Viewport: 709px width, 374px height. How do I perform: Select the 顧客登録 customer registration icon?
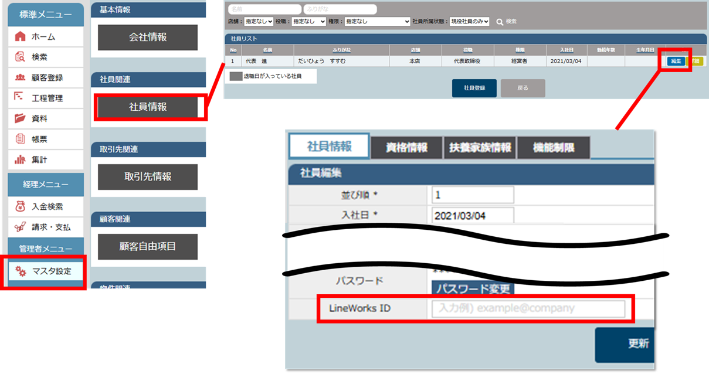click(20, 77)
